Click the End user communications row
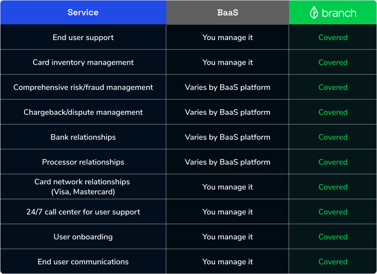 click(83, 261)
